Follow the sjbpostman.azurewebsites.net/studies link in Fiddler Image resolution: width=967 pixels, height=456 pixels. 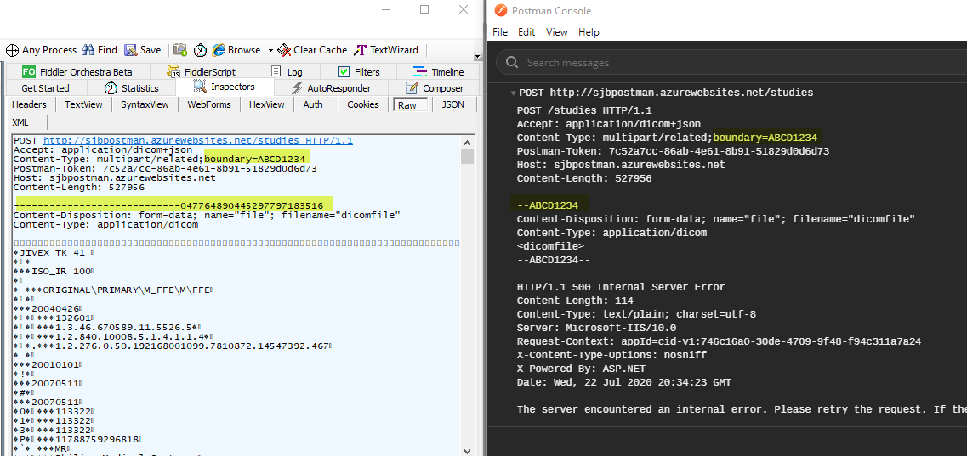coord(198,140)
